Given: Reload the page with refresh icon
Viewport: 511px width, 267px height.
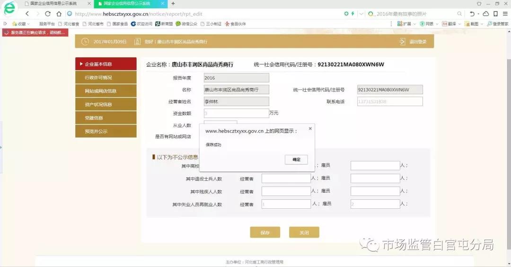Looking at the screenshot, I should point(48,14).
